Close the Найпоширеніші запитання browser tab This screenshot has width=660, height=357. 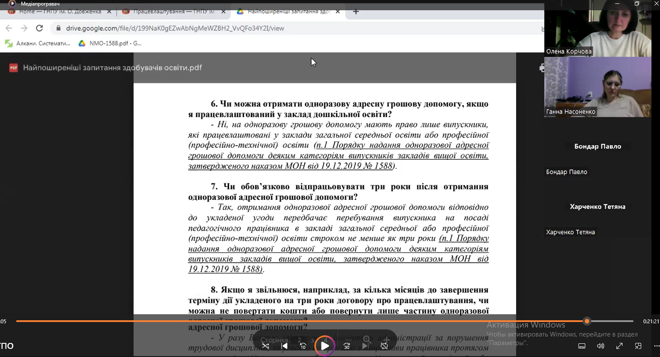pos(338,12)
